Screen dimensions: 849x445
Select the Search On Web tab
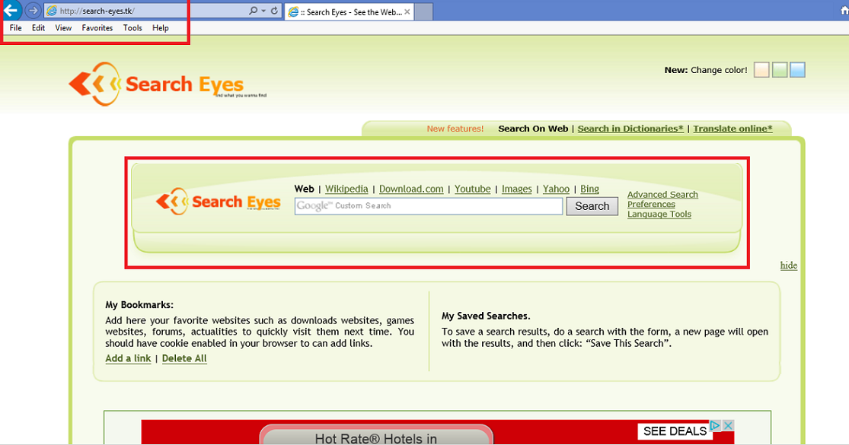coord(533,129)
